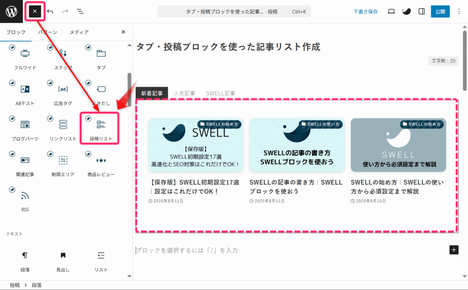Click the テキスト category heading
Viewport: 468px width, 290px height.
tap(14, 234)
